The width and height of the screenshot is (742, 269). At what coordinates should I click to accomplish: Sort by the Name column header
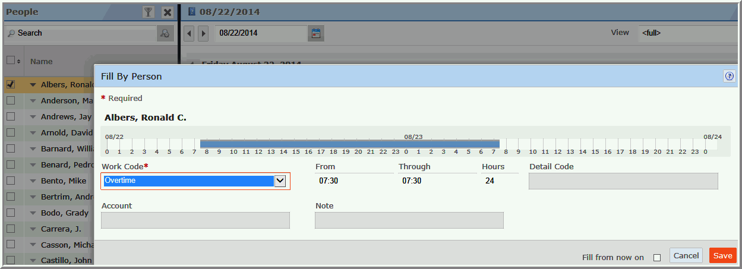(42, 61)
